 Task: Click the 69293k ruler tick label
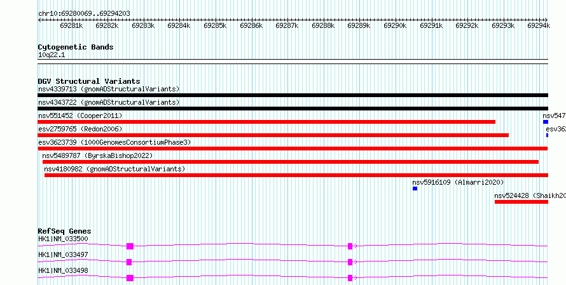tap(503, 25)
